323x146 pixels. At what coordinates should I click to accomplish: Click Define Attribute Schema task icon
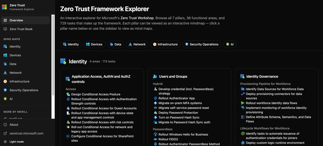click(x=243, y=117)
